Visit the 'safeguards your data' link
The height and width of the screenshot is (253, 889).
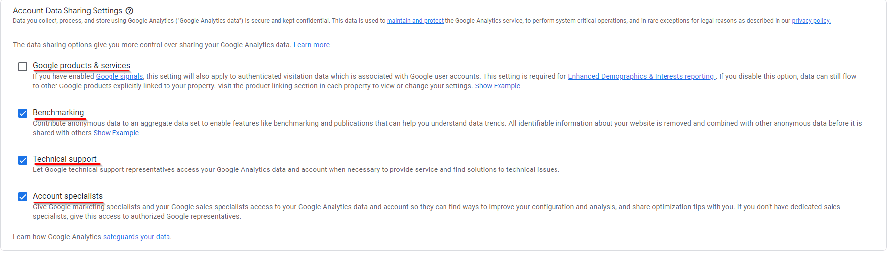136,237
